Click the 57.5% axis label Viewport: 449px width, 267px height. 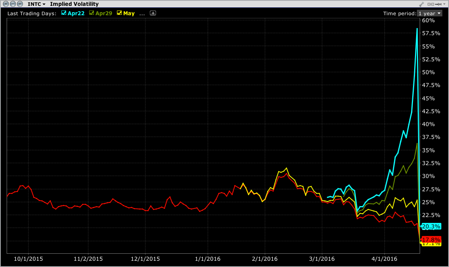431,33
